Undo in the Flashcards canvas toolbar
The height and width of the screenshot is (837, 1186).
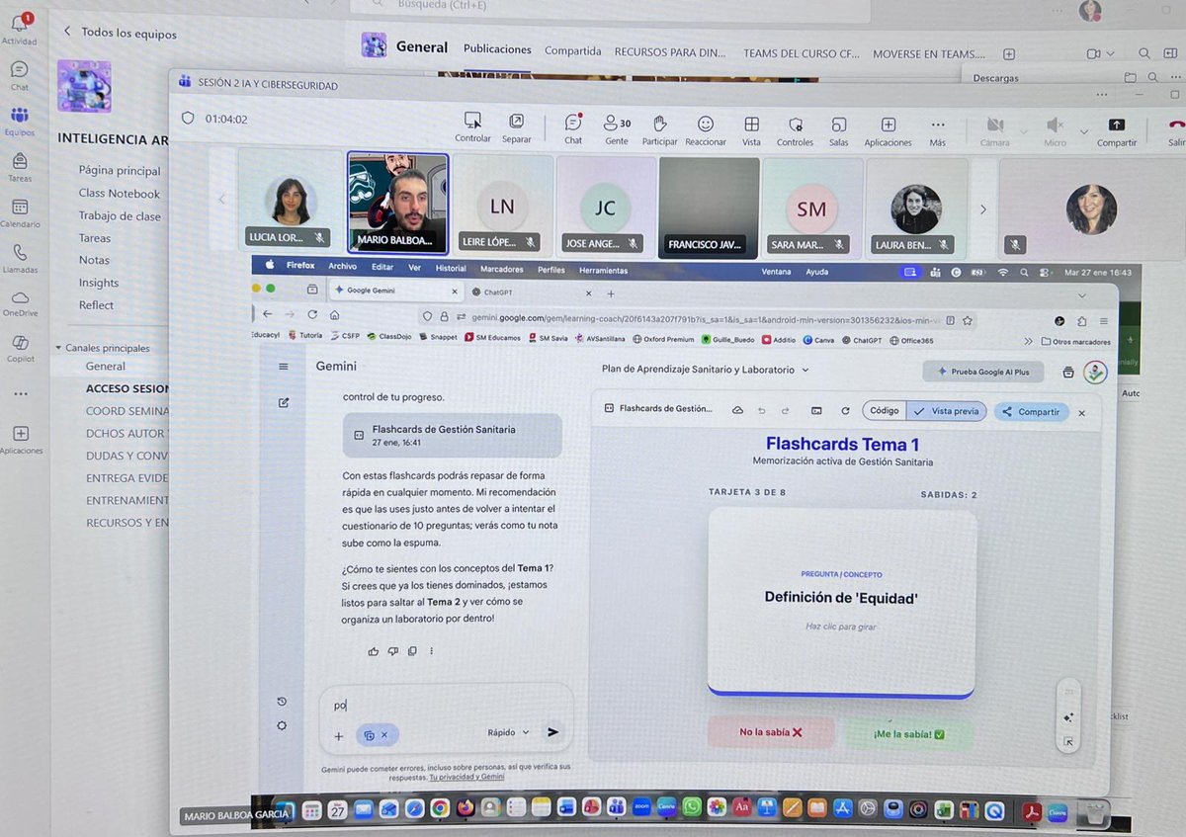(x=761, y=411)
